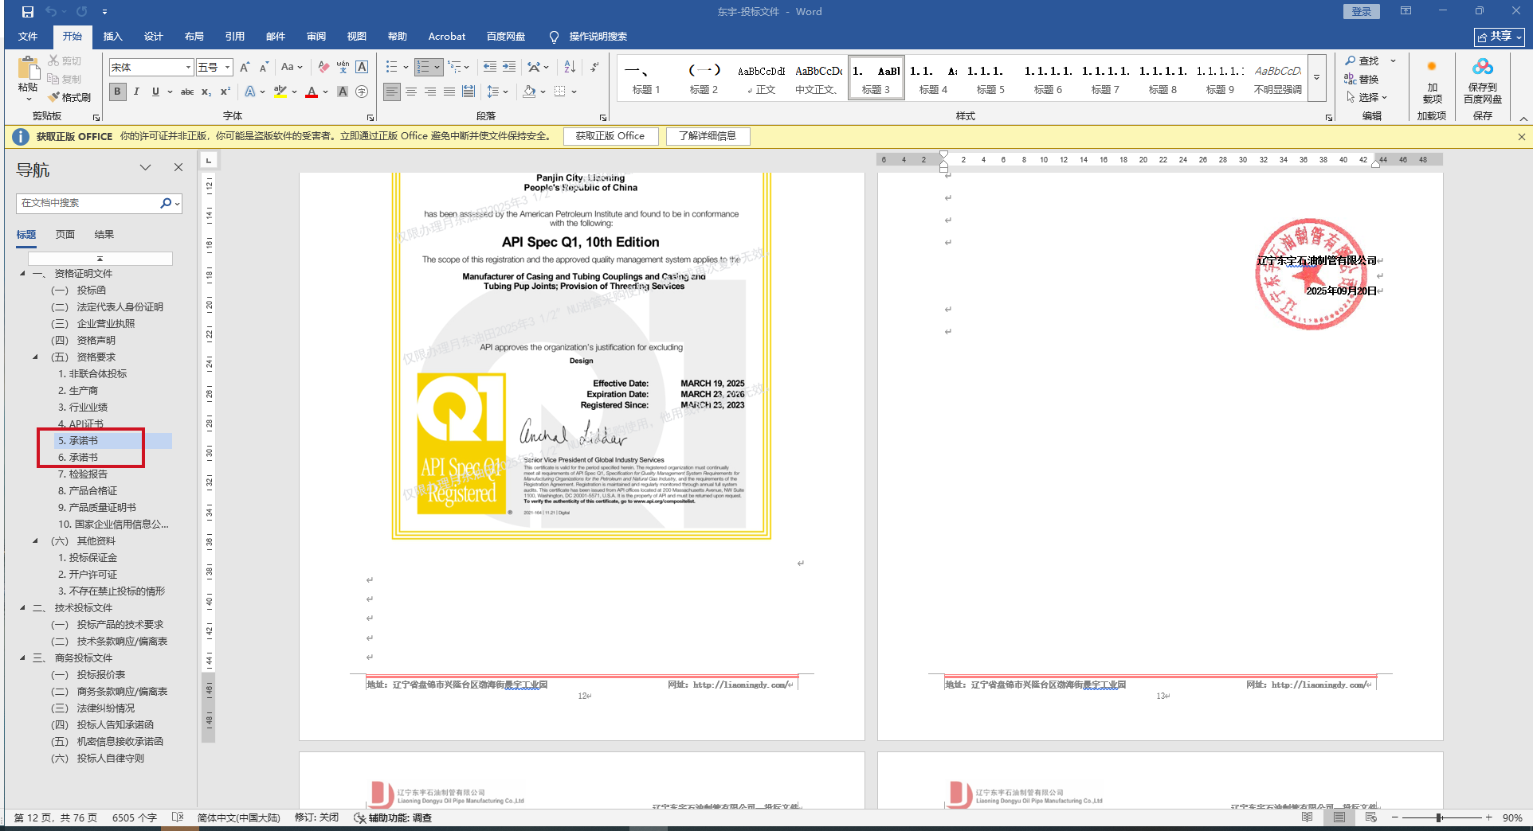Save the document from the quick access toolbar
The image size is (1533, 831).
pyautogui.click(x=28, y=12)
